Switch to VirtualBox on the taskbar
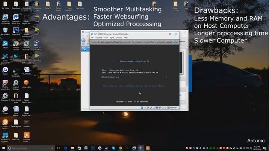 pyautogui.click(x=141, y=148)
